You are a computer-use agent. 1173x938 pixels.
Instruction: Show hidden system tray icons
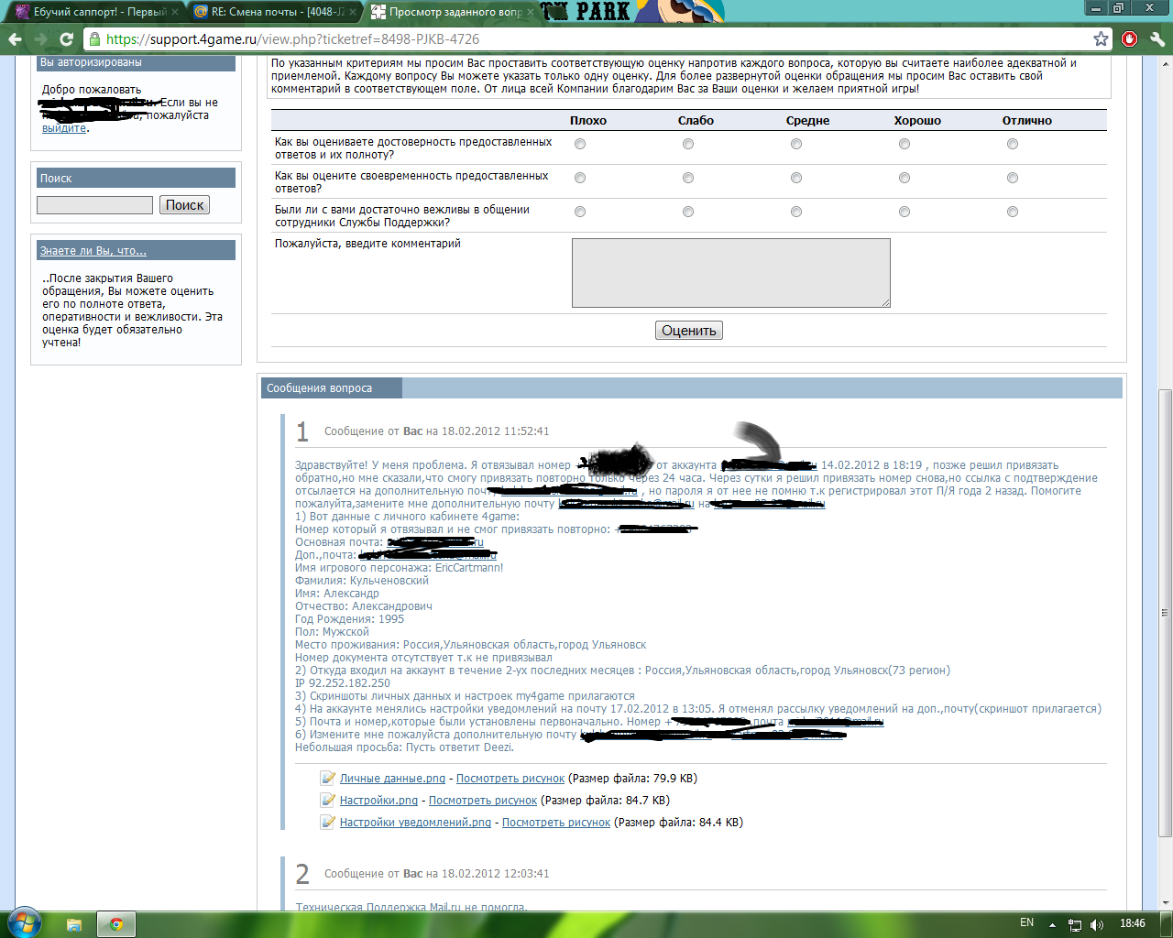tap(1052, 924)
